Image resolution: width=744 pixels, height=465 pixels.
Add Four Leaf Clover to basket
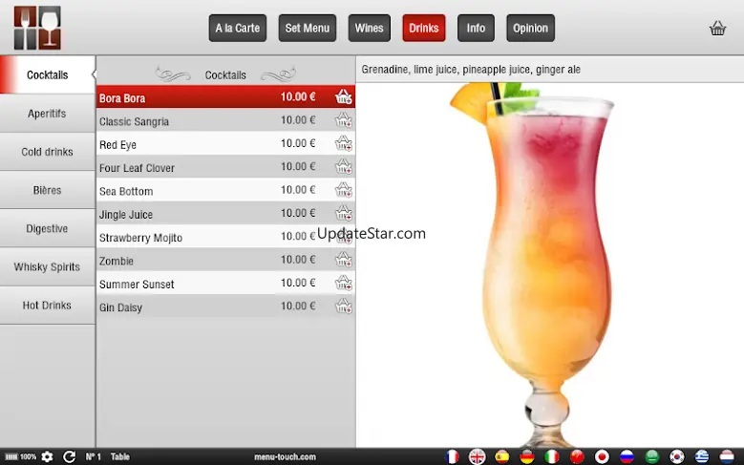(343, 167)
